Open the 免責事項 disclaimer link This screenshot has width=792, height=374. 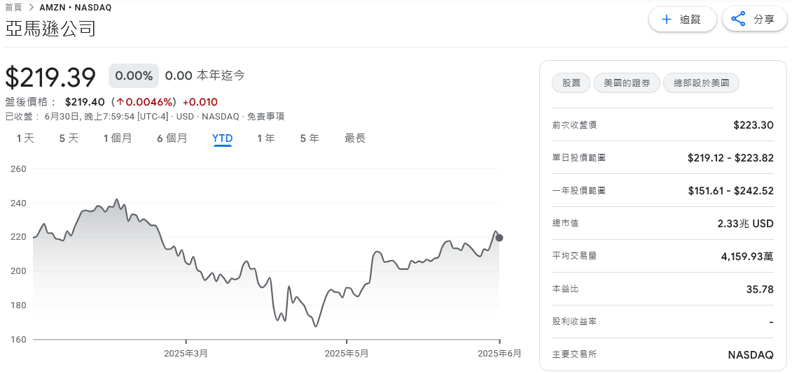click(265, 117)
